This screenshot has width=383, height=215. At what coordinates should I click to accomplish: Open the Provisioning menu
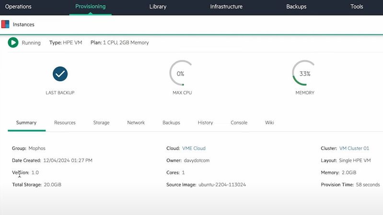pos(91,7)
